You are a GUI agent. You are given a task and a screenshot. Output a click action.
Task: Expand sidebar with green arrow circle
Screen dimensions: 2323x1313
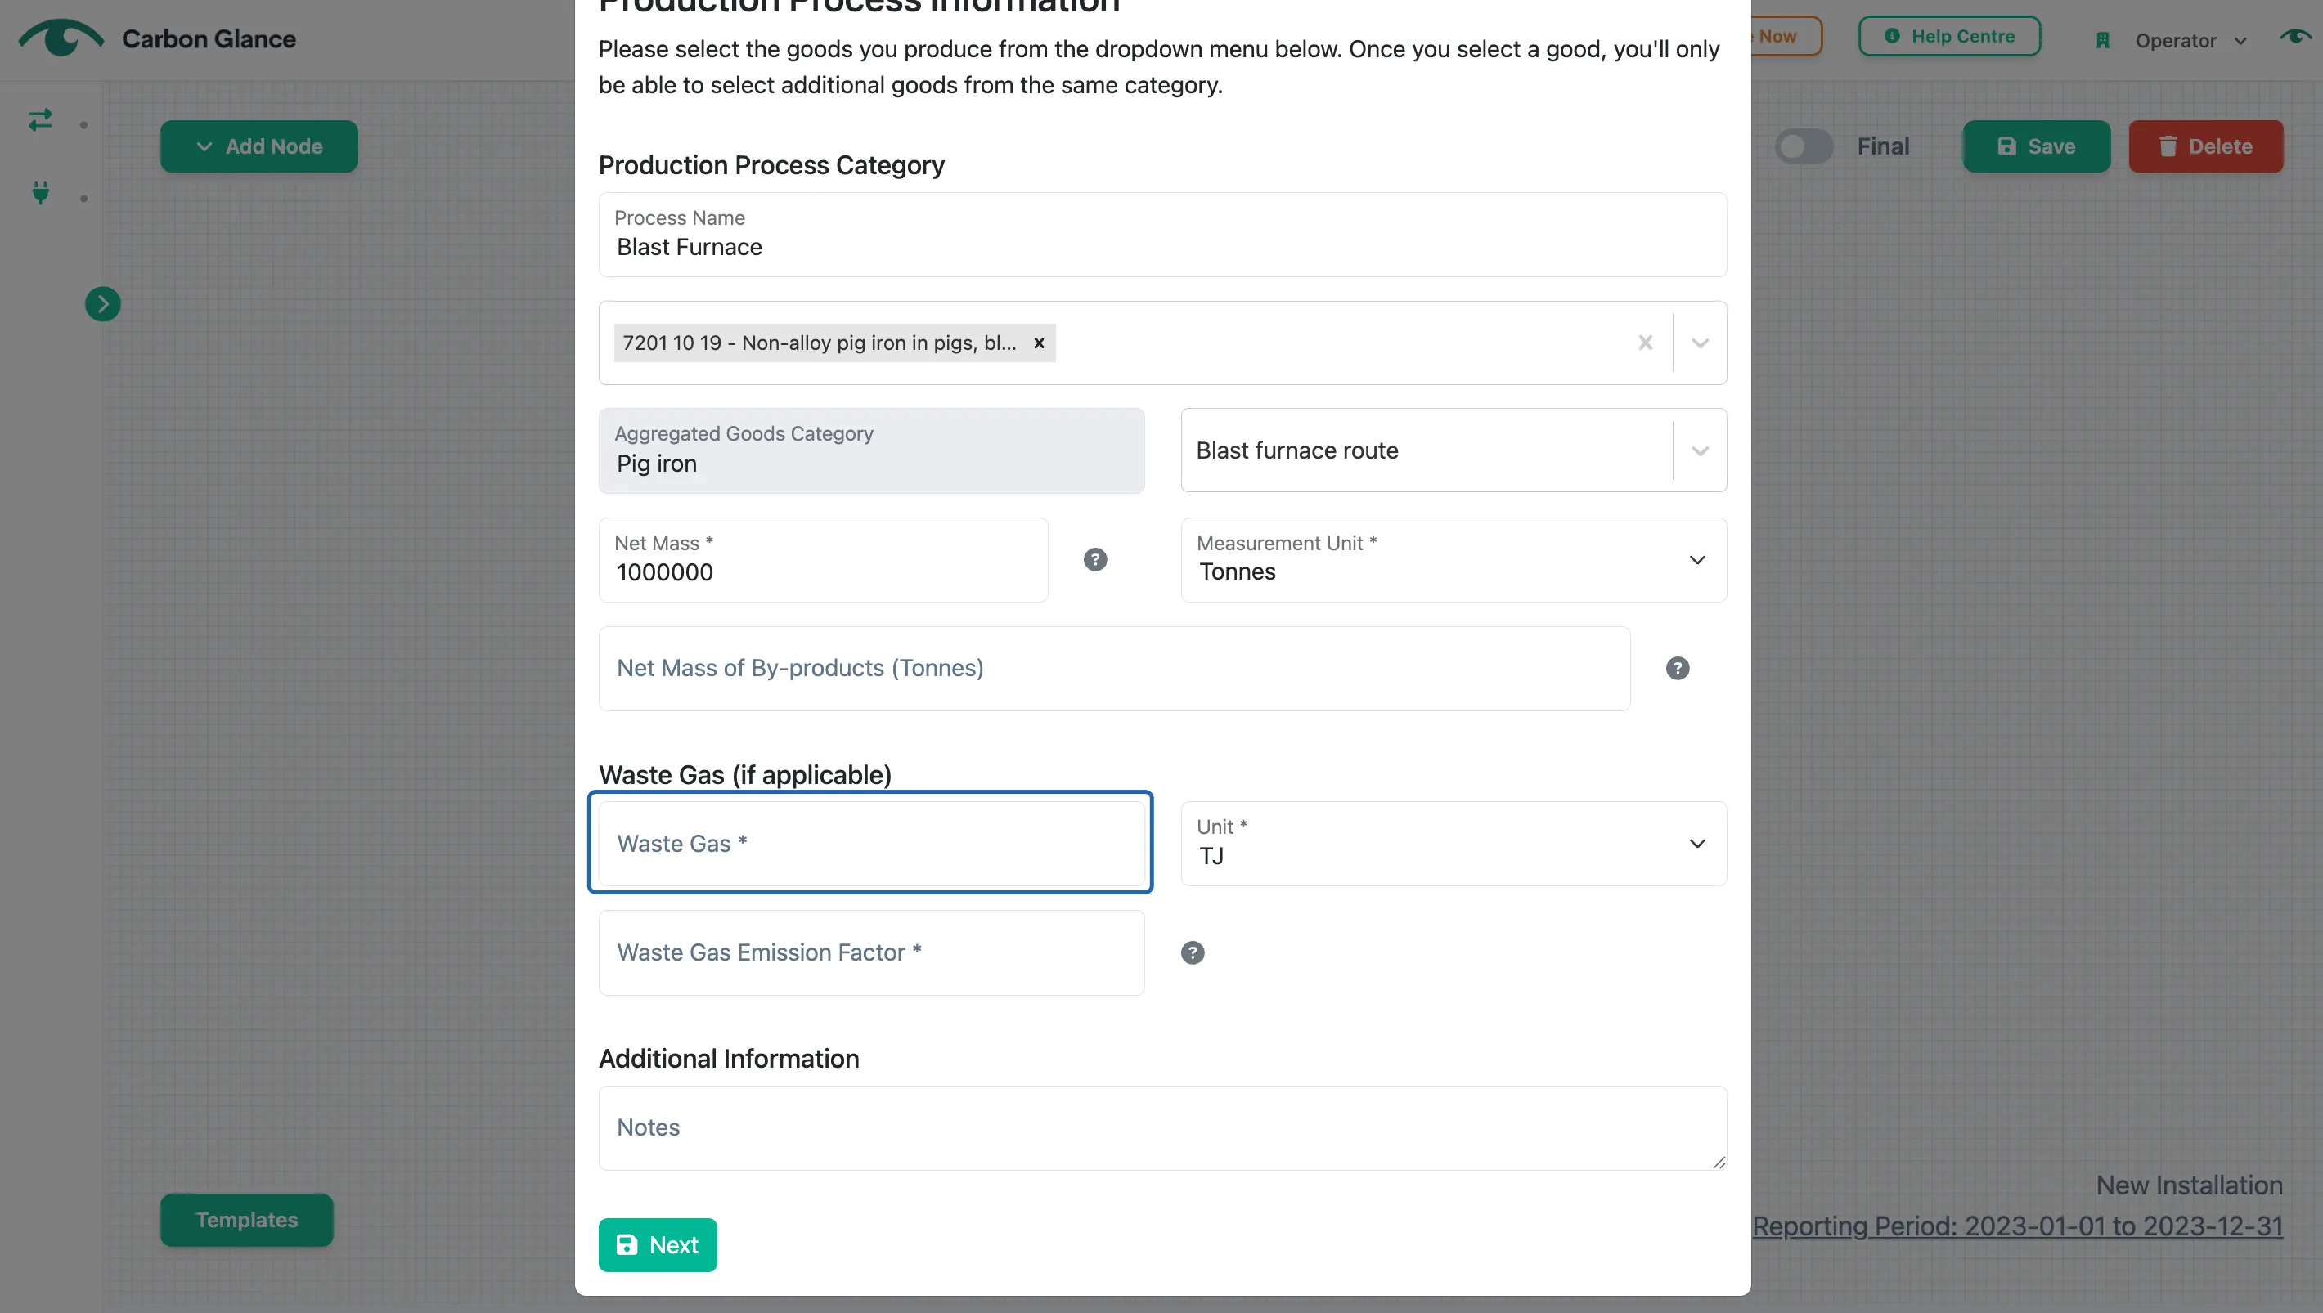tap(103, 304)
